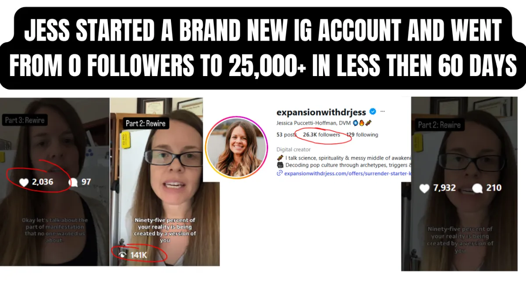Image resolution: width=526 pixels, height=296 pixels.
Task: Click the Digital creator category label
Action: (x=293, y=150)
